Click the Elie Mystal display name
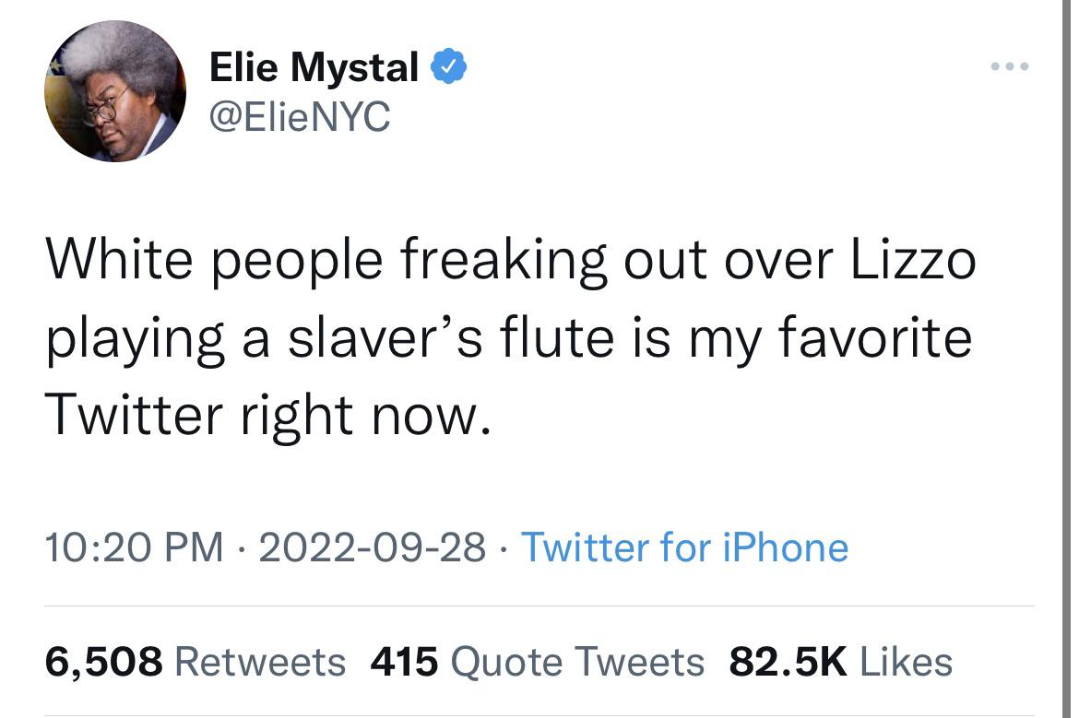The image size is (1079, 718). click(314, 65)
